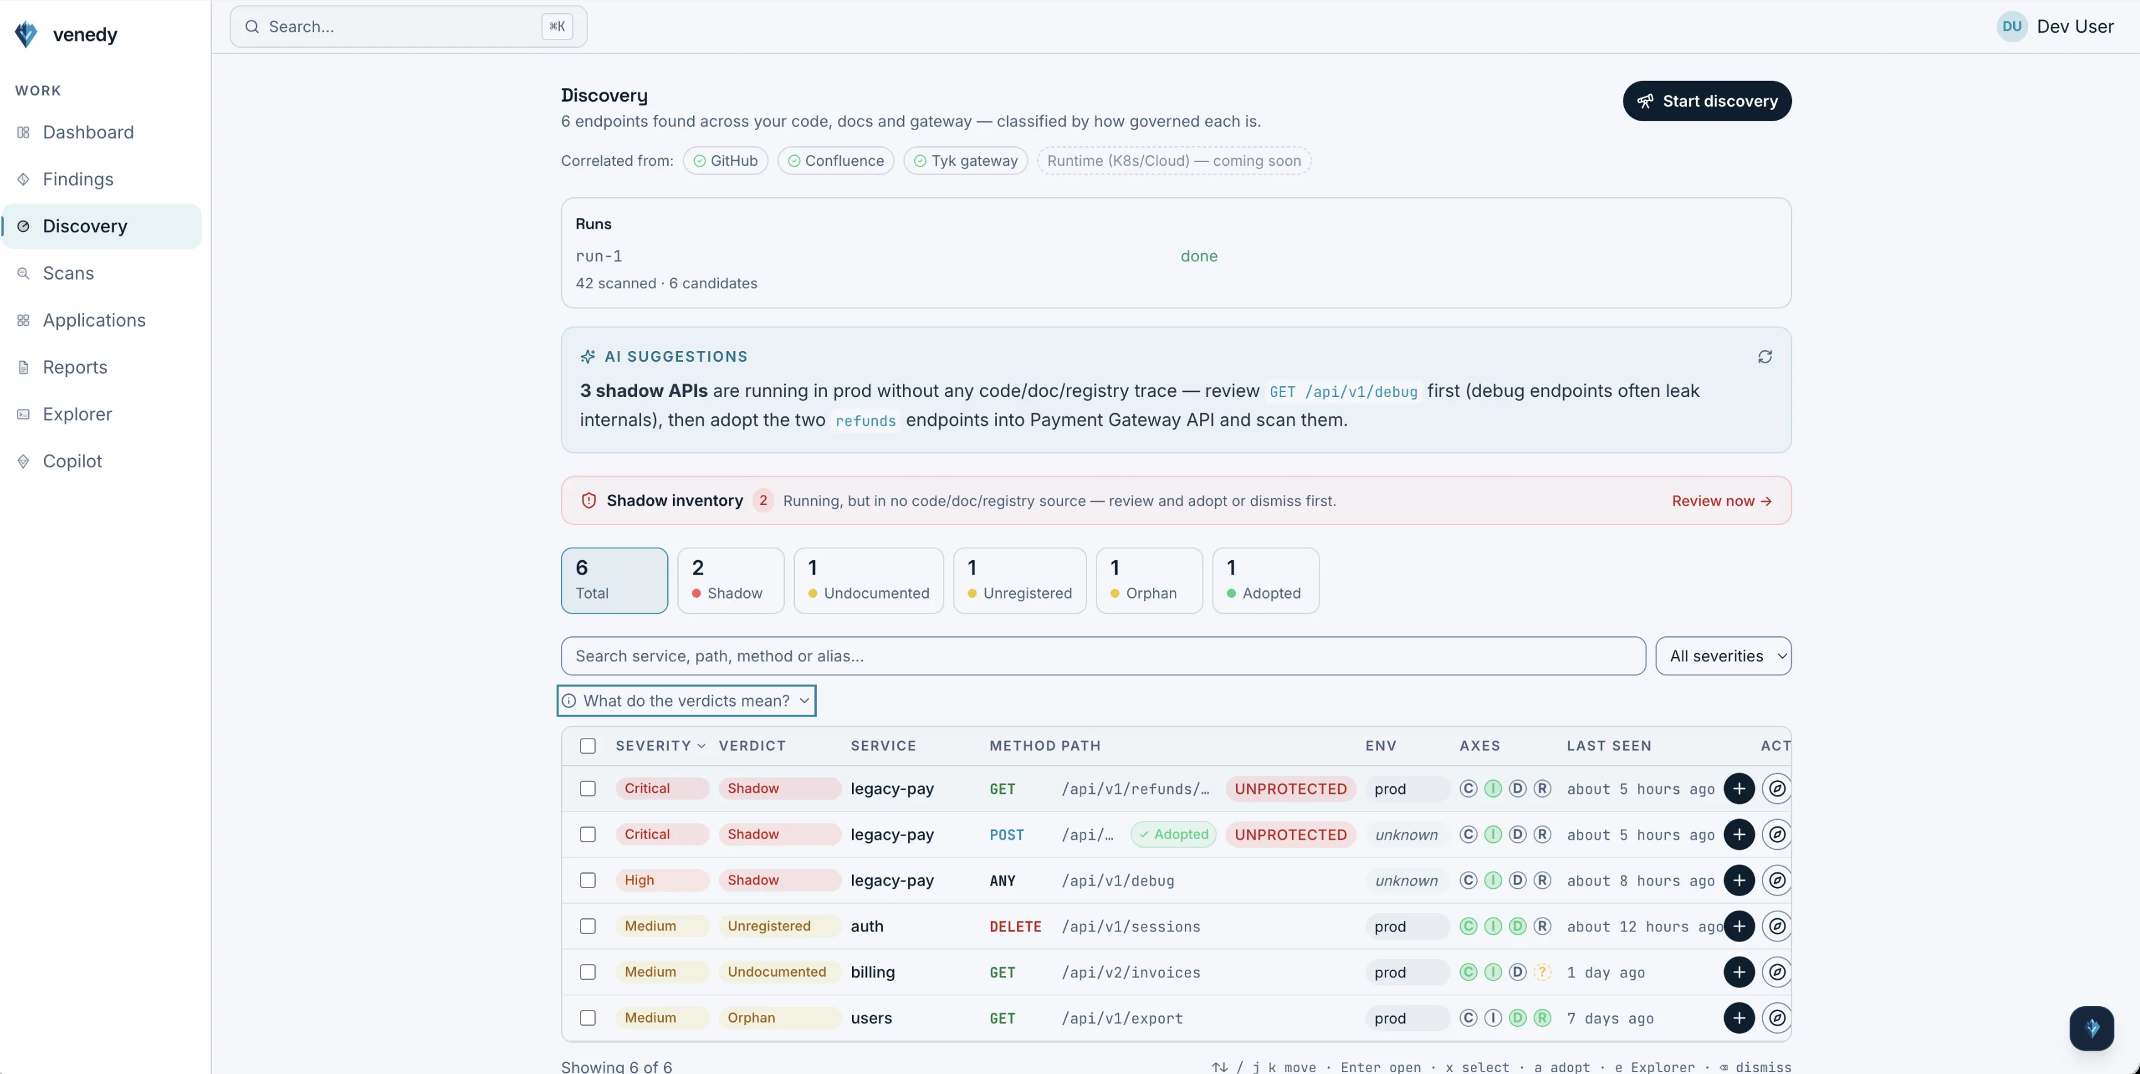This screenshot has width=2140, height=1074.
Task: Open Explorer compass icon for the debug row
Action: click(1777, 881)
